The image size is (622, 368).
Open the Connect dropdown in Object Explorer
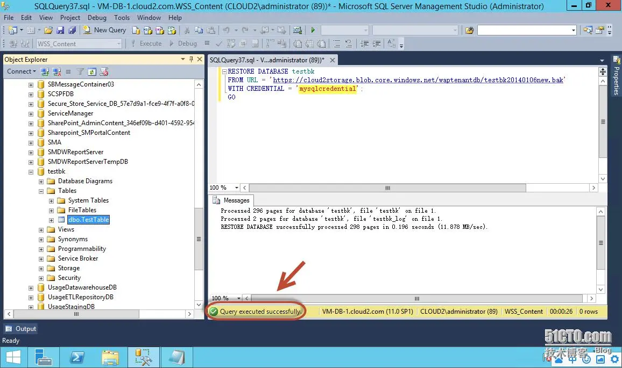tap(22, 71)
